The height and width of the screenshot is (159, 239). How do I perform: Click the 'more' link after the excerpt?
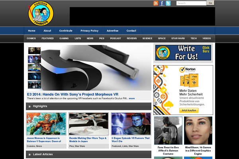coord(132,99)
